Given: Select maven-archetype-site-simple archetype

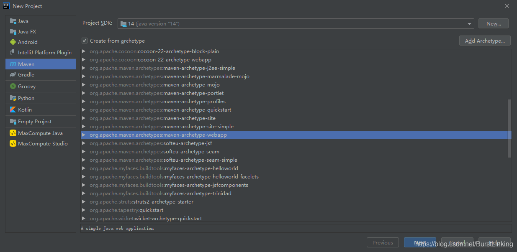Looking at the screenshot, I should [294, 127].
